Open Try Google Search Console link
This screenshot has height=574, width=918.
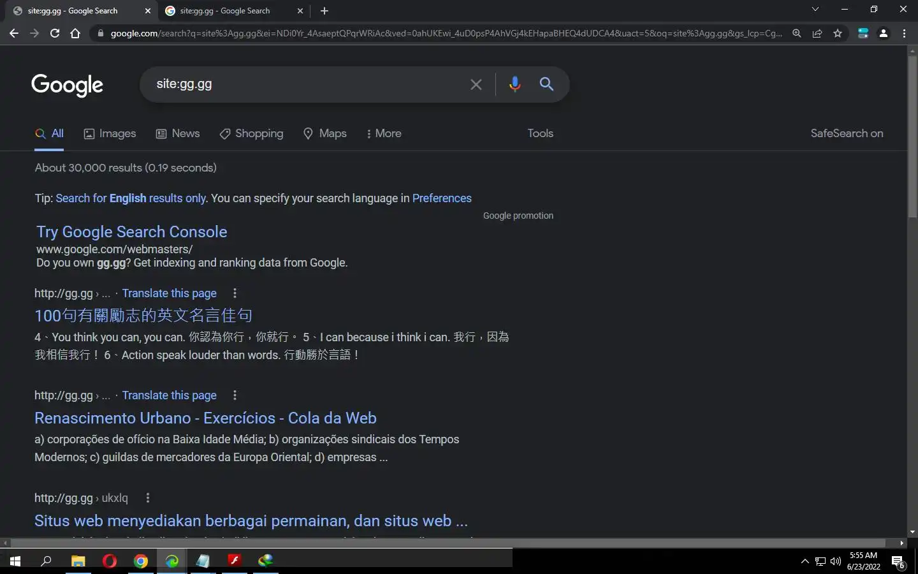(x=131, y=232)
